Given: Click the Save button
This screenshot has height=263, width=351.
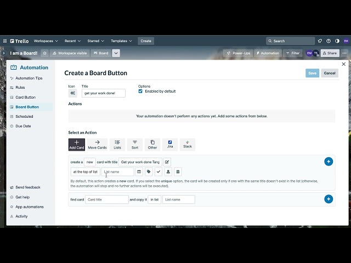Looking at the screenshot, I should click(312, 73).
